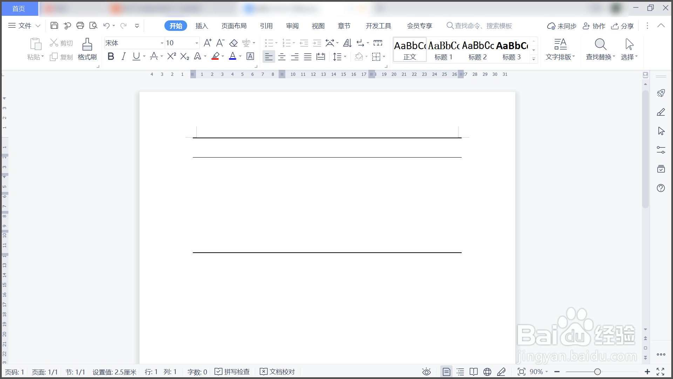
Task: Toggle Underline formatting
Action: point(136,56)
